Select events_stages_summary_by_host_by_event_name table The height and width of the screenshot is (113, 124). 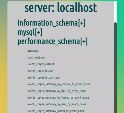(x=57, y=91)
